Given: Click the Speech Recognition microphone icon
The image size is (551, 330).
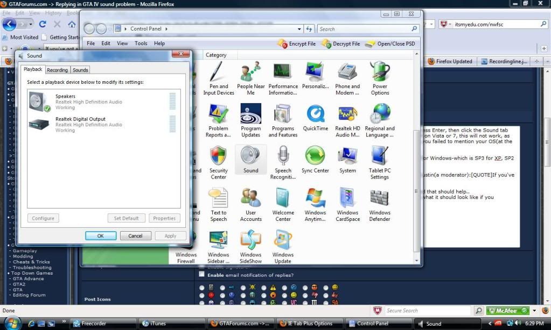Looking at the screenshot, I should pyautogui.click(x=283, y=161).
